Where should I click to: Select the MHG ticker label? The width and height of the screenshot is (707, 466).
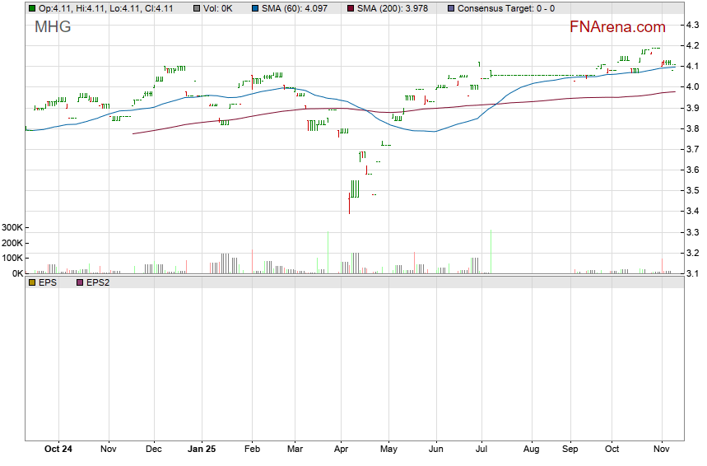53,26
